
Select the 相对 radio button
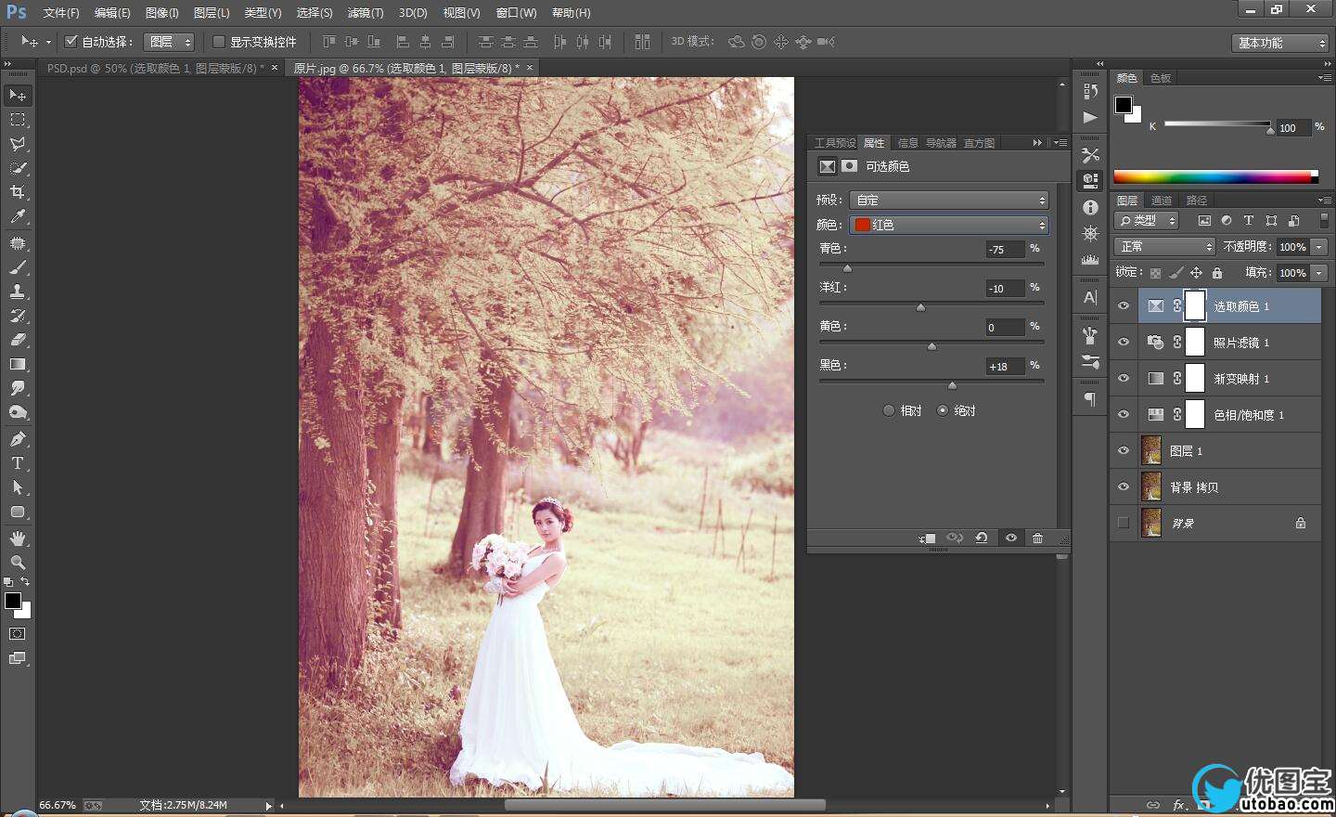point(889,410)
